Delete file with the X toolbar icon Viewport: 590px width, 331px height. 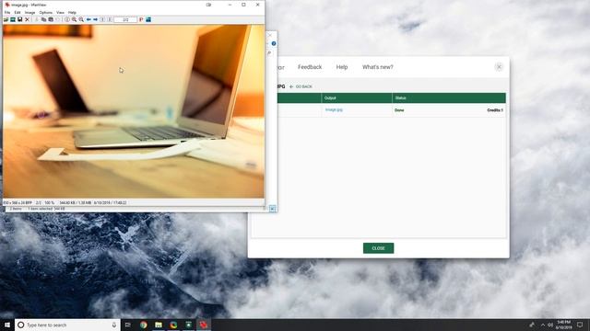(27, 19)
